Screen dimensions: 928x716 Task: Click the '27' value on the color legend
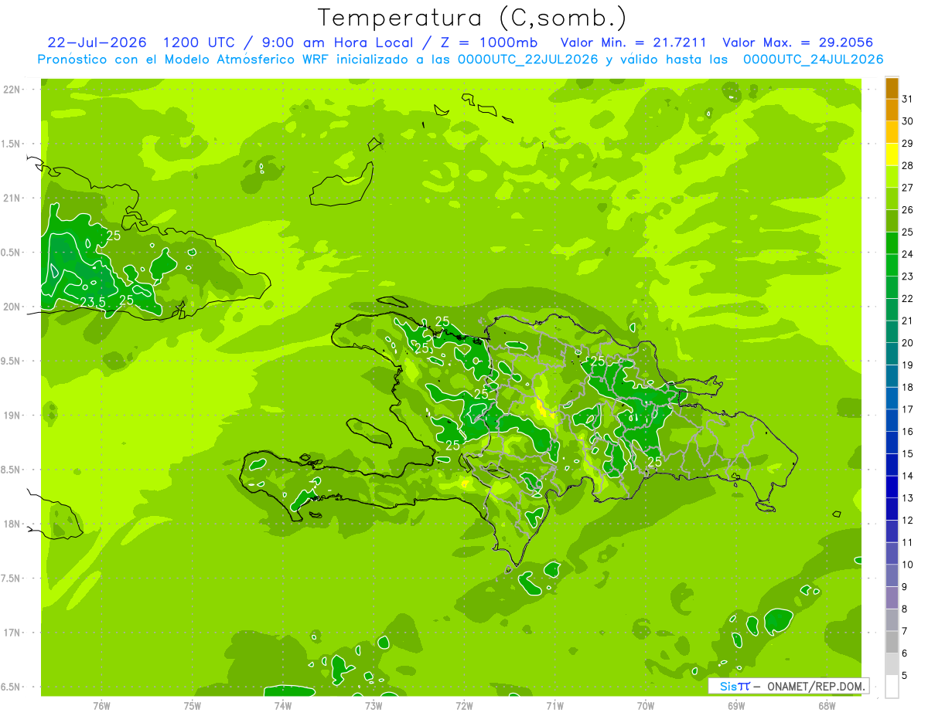coord(908,188)
